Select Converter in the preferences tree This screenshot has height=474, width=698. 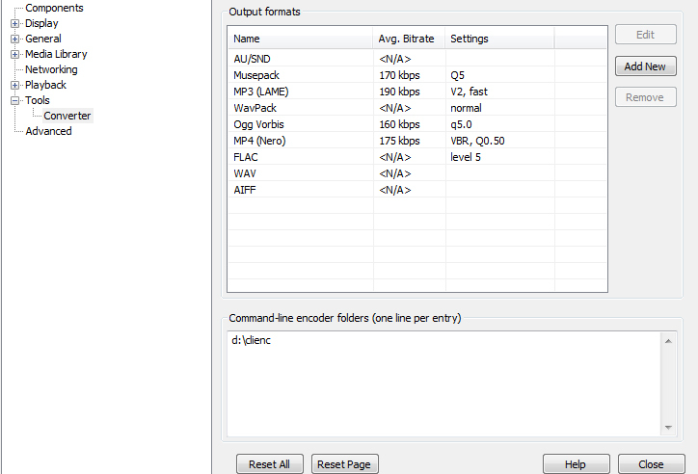(67, 116)
